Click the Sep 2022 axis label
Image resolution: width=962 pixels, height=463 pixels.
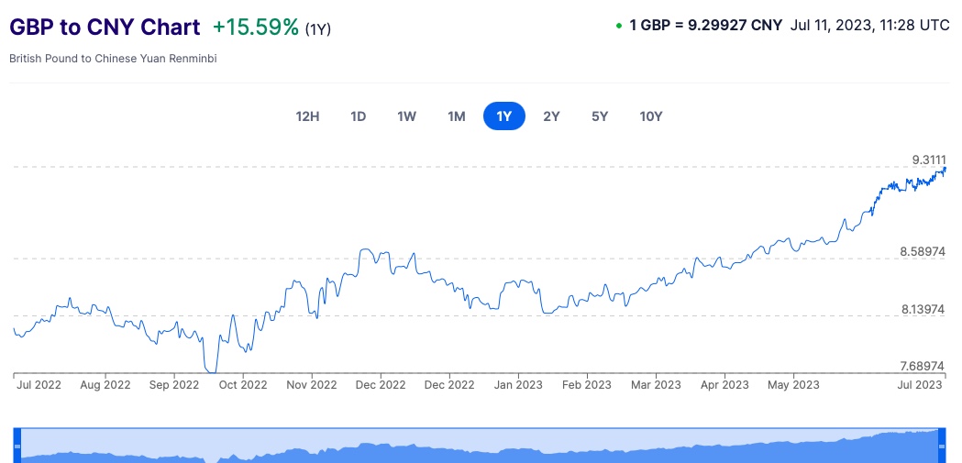(x=174, y=384)
